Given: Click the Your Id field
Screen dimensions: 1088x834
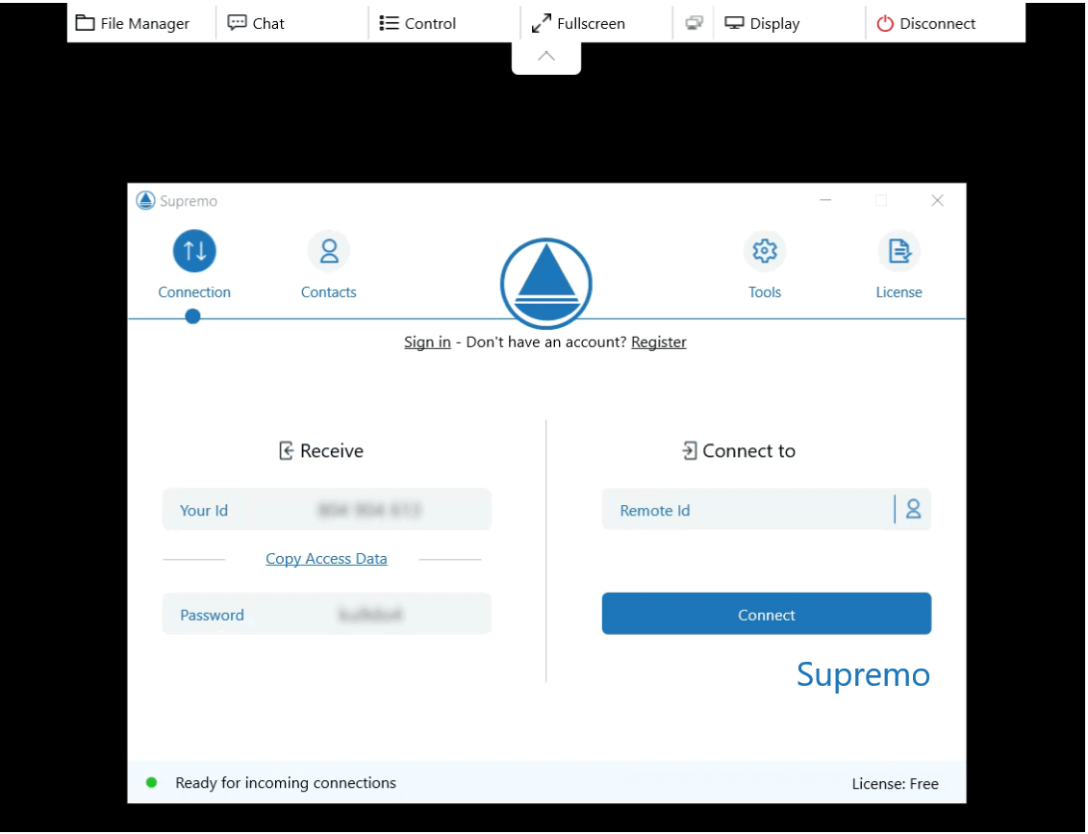Looking at the screenshot, I should coord(327,509).
